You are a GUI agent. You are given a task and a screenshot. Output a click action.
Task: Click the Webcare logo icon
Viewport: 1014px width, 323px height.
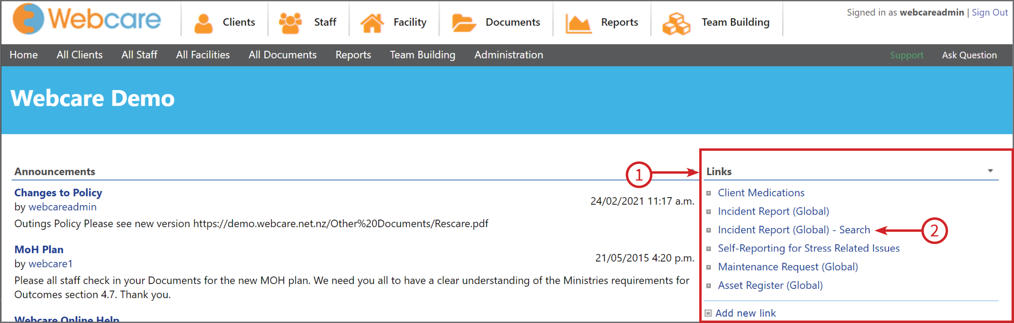click(28, 19)
